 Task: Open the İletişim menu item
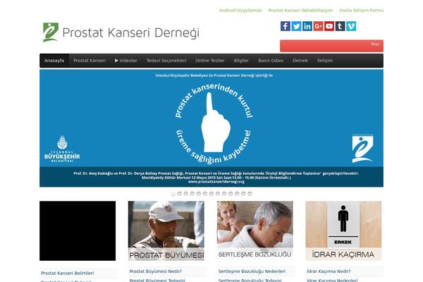pos(325,61)
